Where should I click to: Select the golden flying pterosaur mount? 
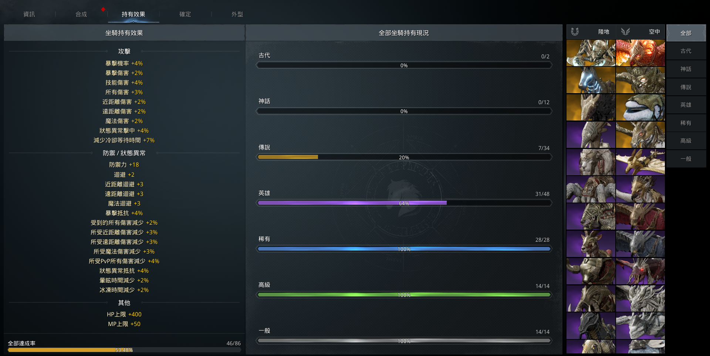coord(640,162)
